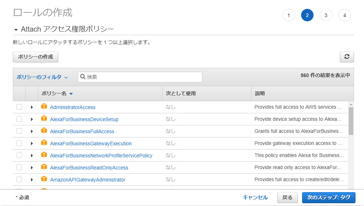The height and width of the screenshot is (206, 364).
Task: Expand the AlexaForBusinessFullAccess row details
Action: (x=32, y=131)
